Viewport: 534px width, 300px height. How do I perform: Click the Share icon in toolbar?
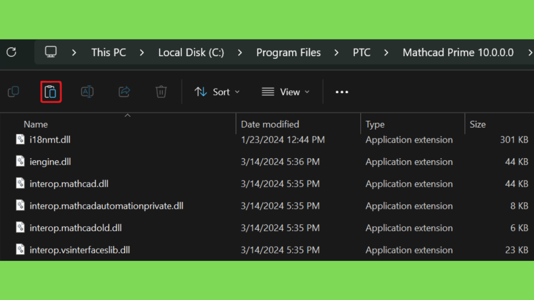click(x=124, y=92)
